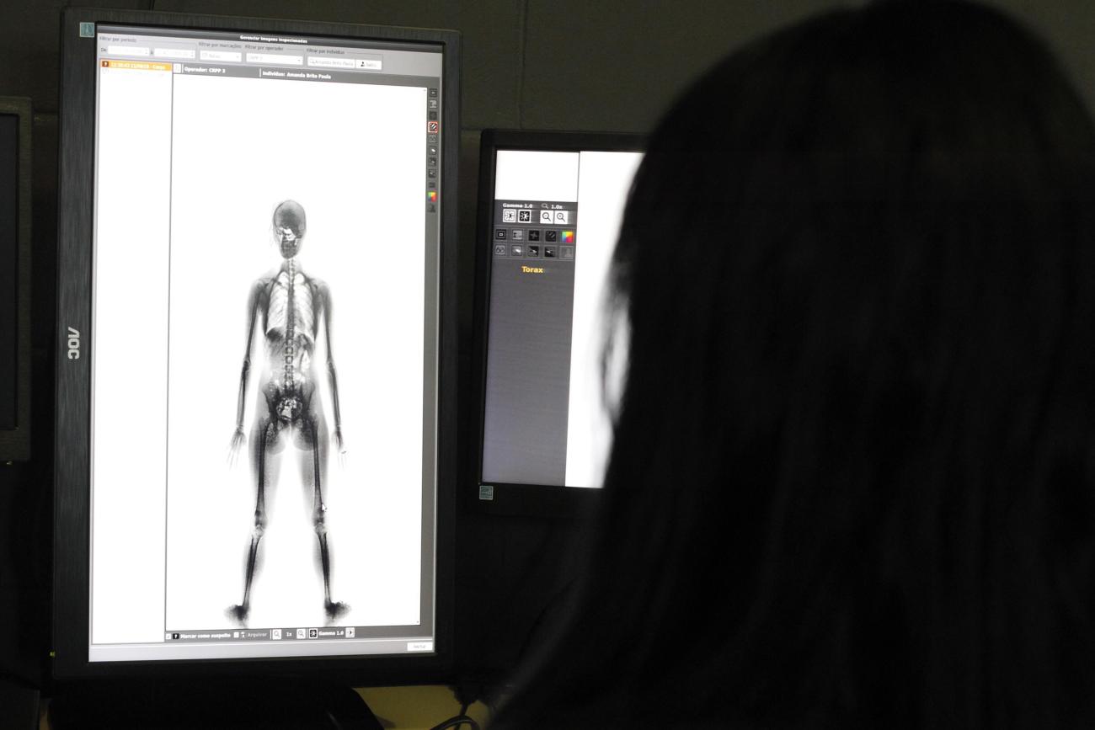Check the 'Marcar como suspeito' checkbox

(x=169, y=636)
